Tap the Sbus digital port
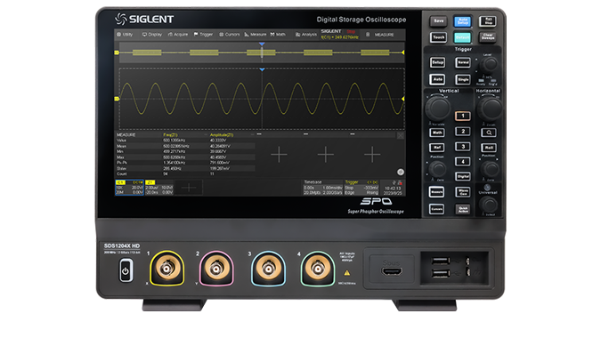Image resolution: width=601 pixels, height=338 pixels. pos(392,272)
